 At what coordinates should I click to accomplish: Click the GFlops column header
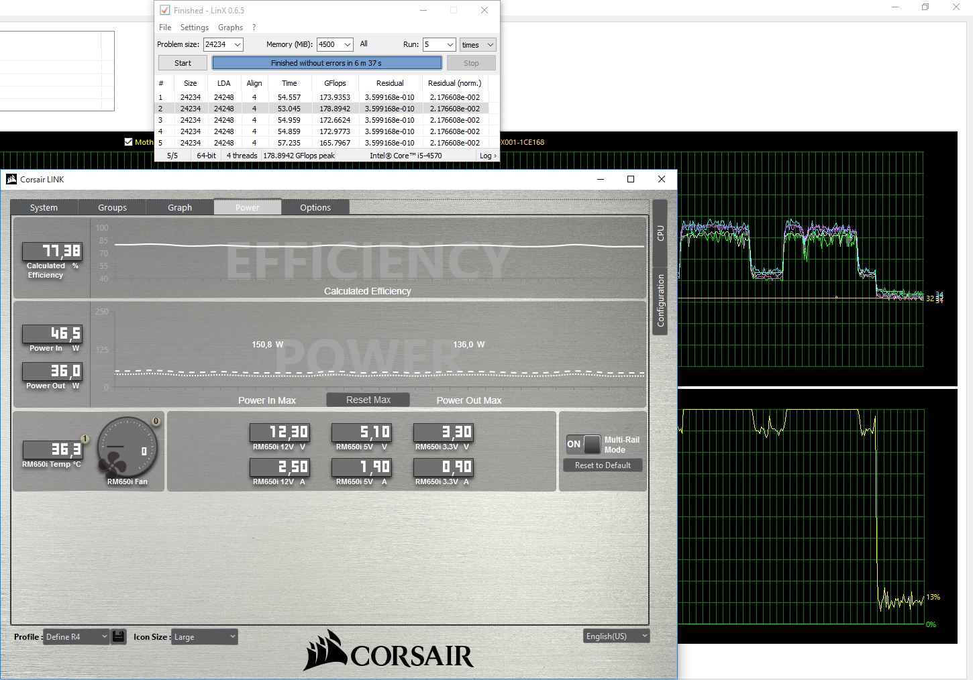click(x=335, y=83)
